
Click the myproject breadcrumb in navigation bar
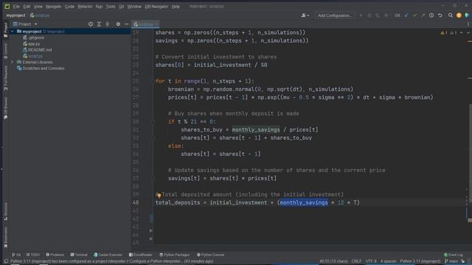(15, 15)
